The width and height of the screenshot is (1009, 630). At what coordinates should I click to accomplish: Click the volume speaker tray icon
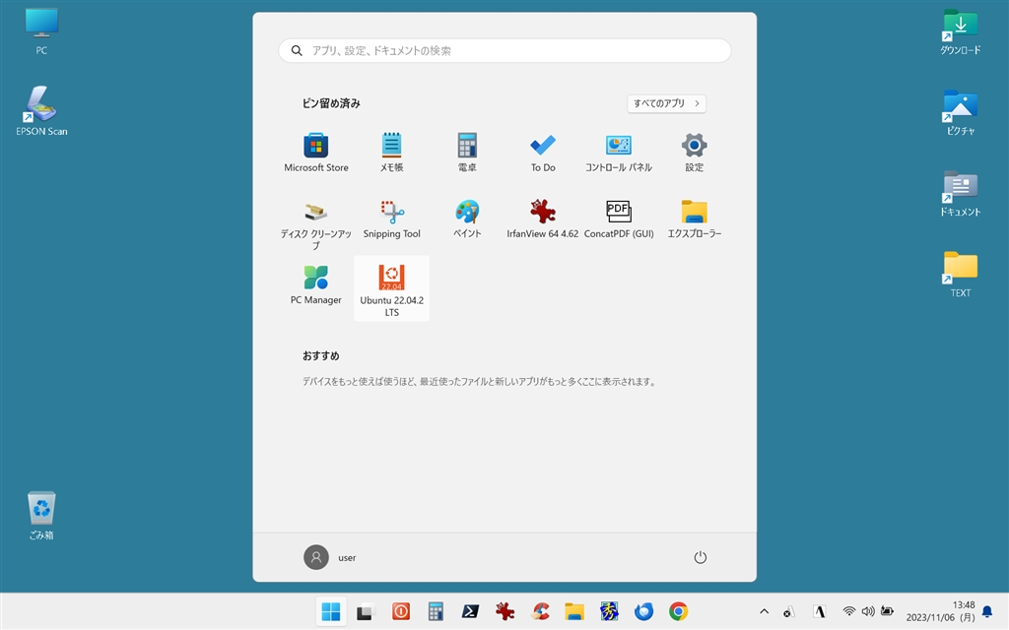click(x=868, y=611)
